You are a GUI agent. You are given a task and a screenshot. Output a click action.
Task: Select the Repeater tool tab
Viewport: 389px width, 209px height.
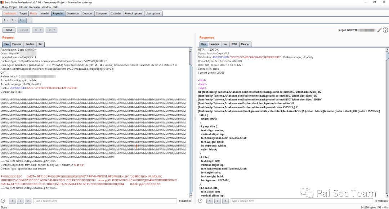(58, 13)
